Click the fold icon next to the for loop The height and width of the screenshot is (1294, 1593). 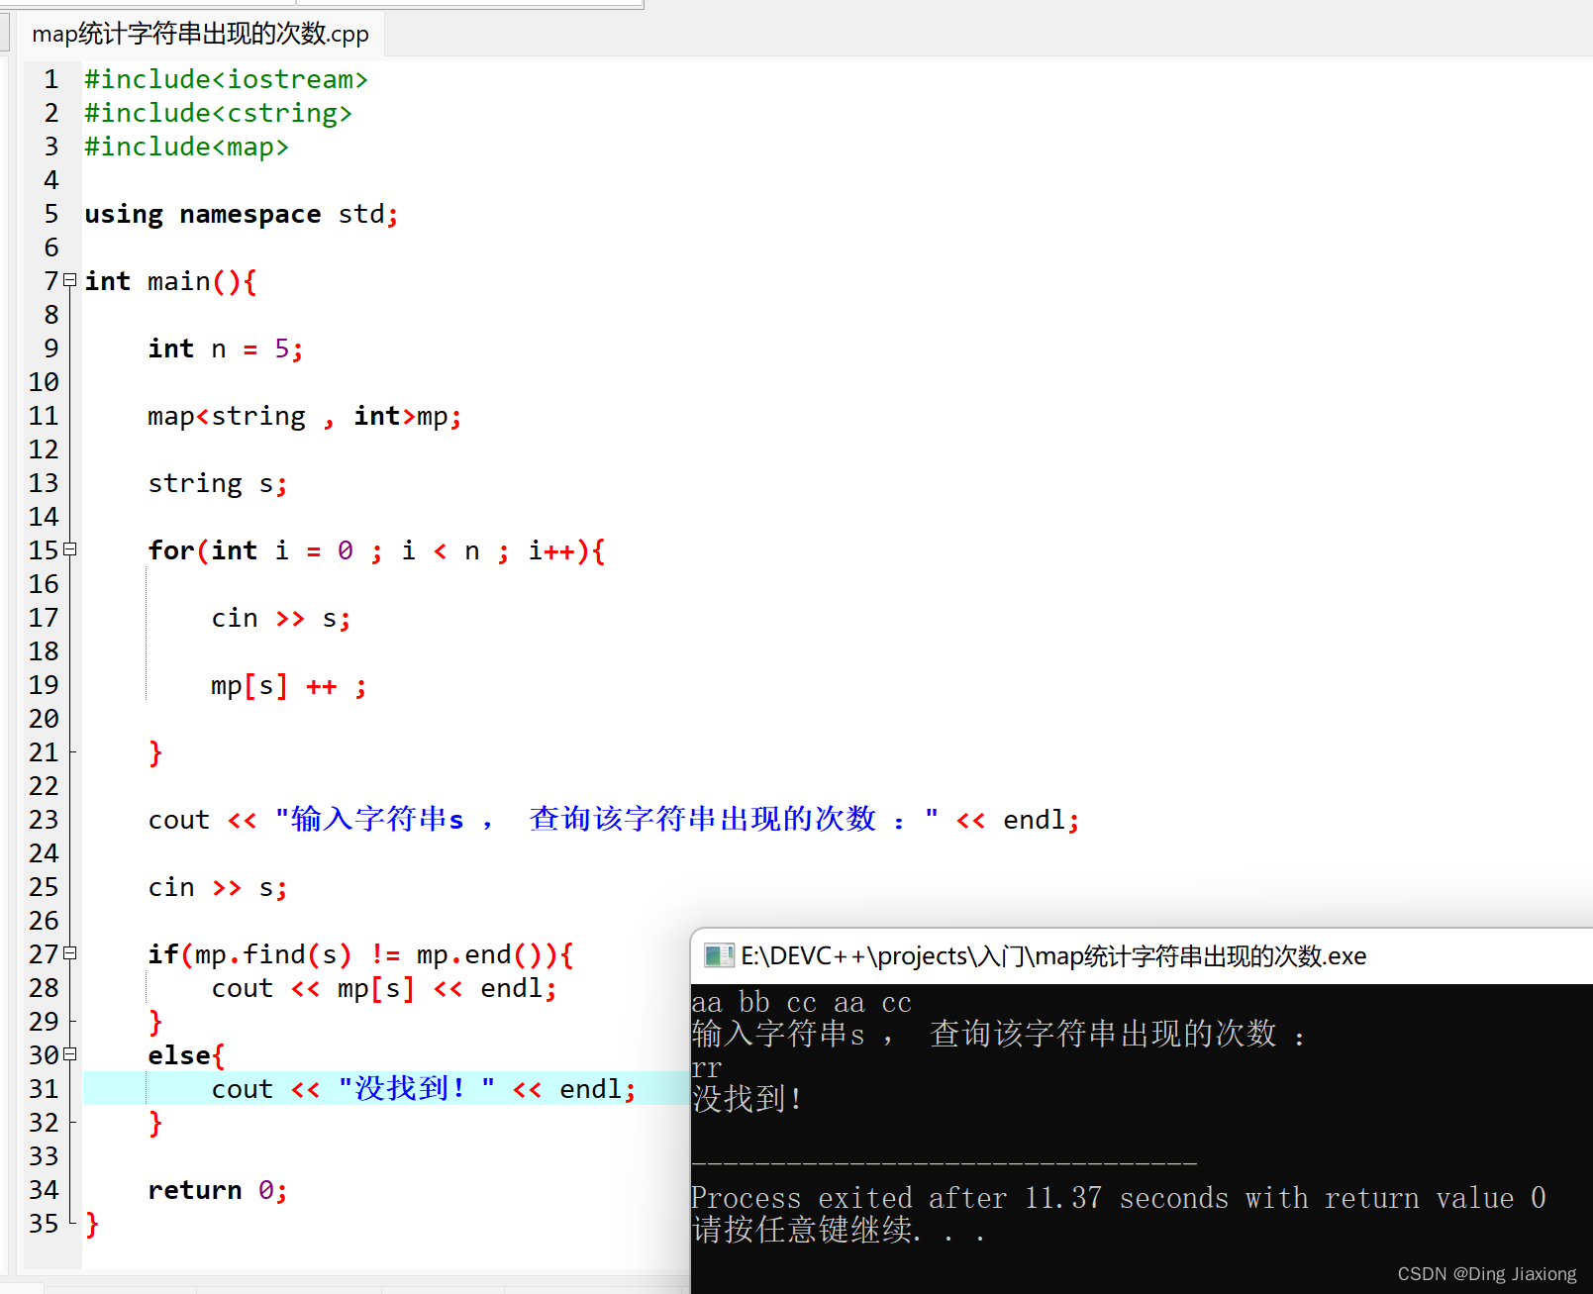68,549
